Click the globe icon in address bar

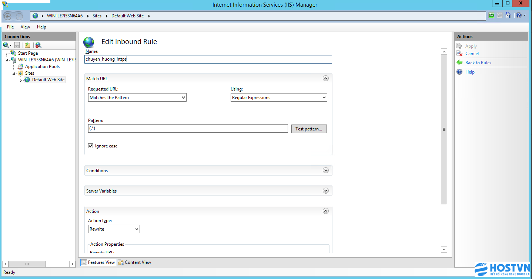[x=35, y=16]
